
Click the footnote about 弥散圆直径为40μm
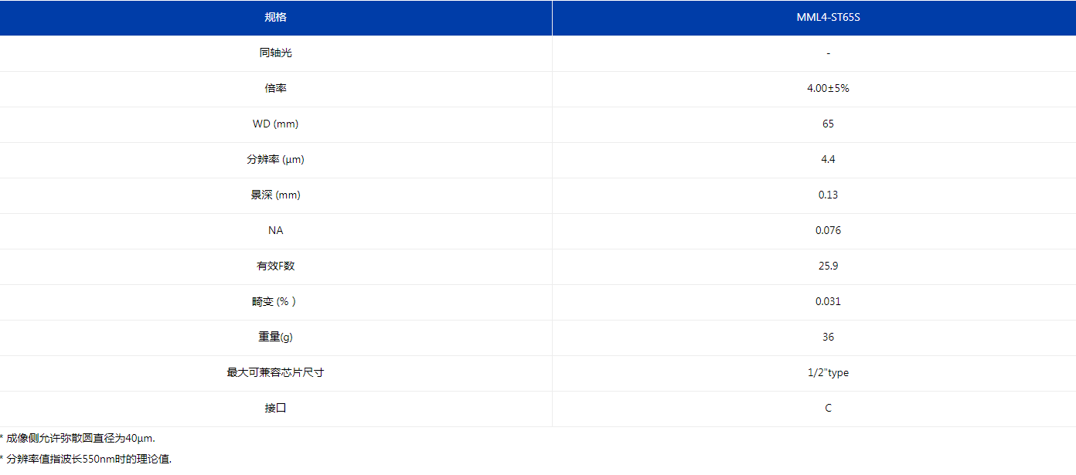pos(77,439)
